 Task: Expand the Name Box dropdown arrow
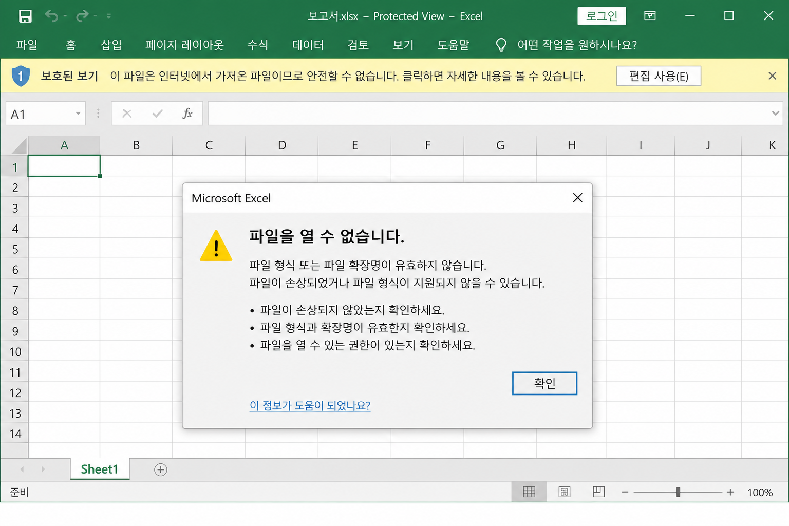coord(78,113)
